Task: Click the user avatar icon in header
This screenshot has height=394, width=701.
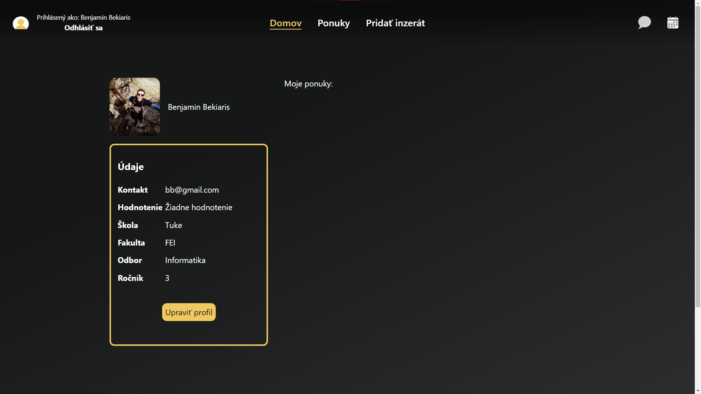Action: pos(21,23)
